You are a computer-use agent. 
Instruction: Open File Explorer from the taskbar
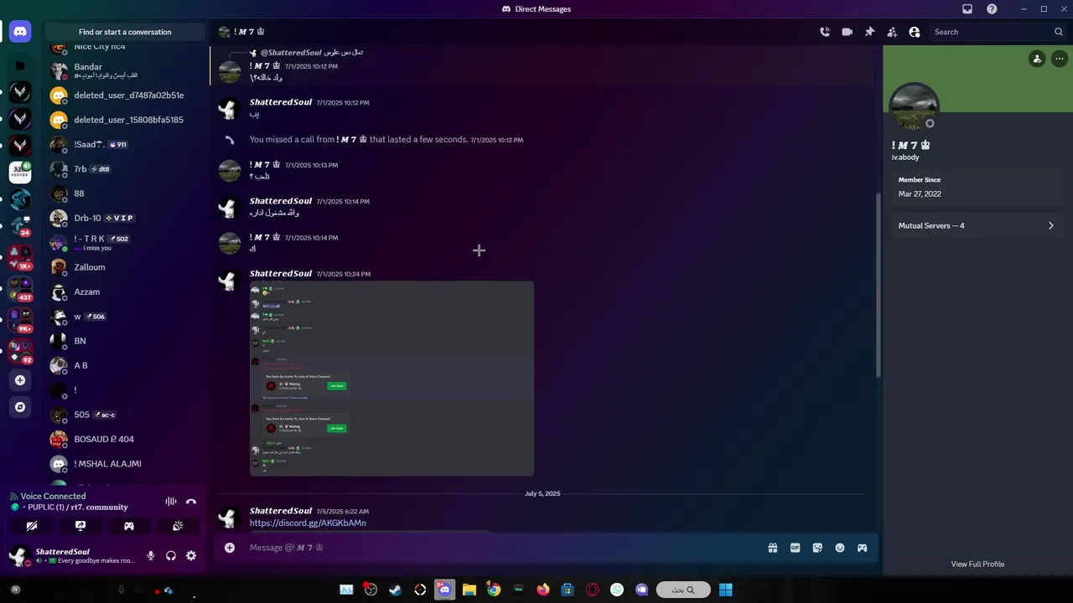tap(469, 590)
